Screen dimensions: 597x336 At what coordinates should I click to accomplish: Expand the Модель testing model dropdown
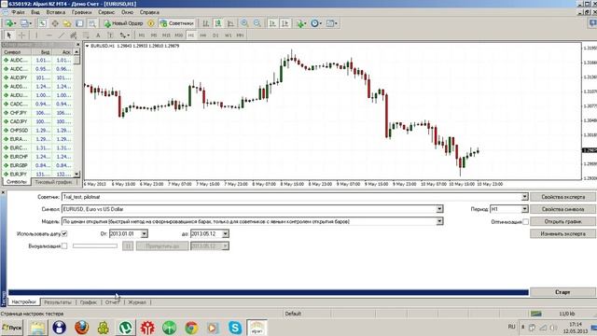coord(439,221)
